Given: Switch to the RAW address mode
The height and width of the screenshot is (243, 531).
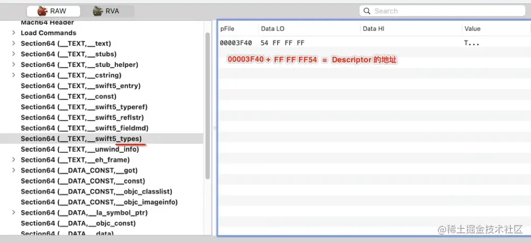Looking at the screenshot, I should click(54, 11).
